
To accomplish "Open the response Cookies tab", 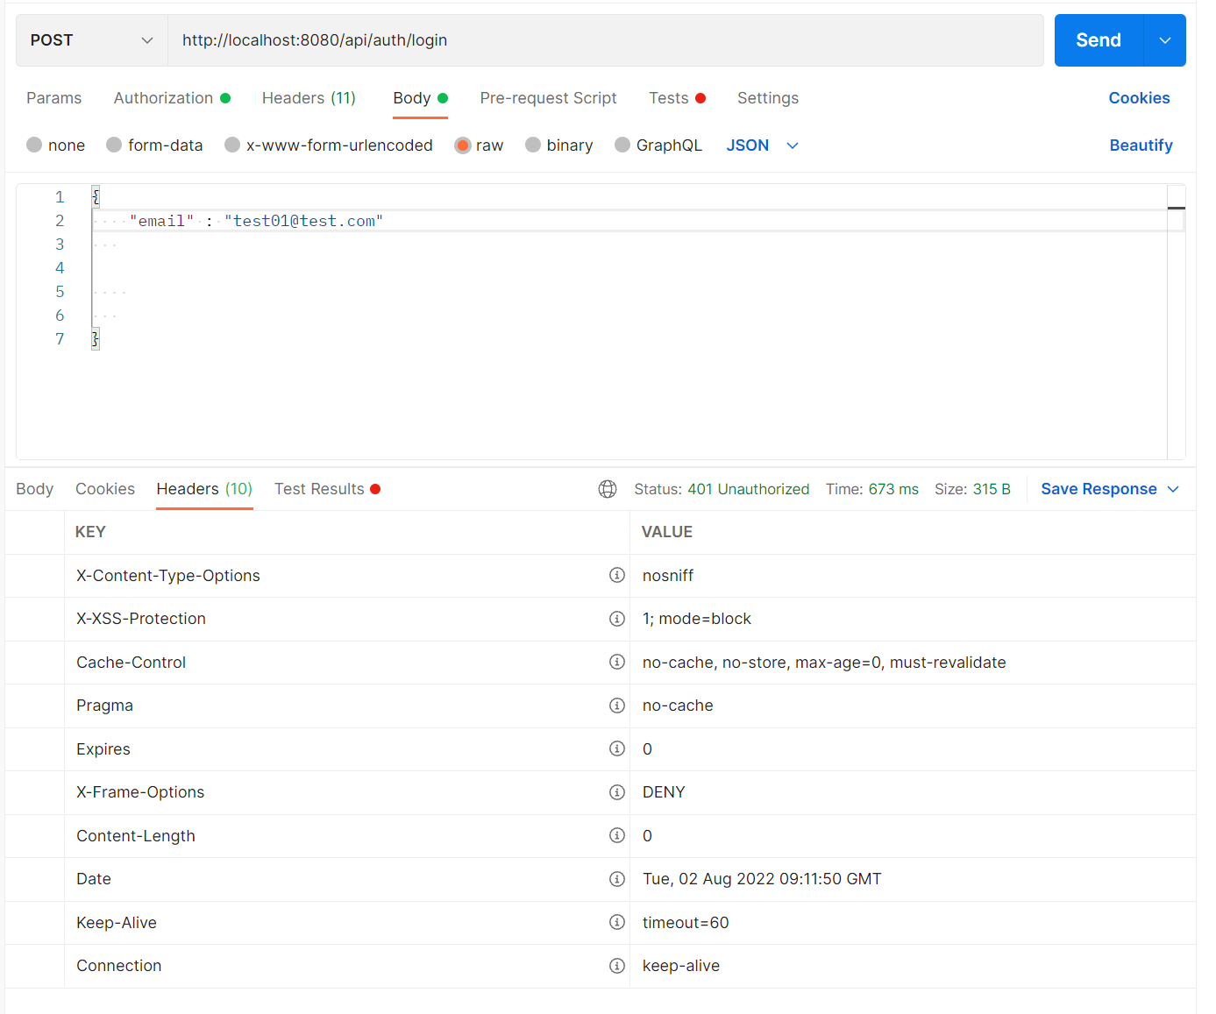I will pos(105,489).
